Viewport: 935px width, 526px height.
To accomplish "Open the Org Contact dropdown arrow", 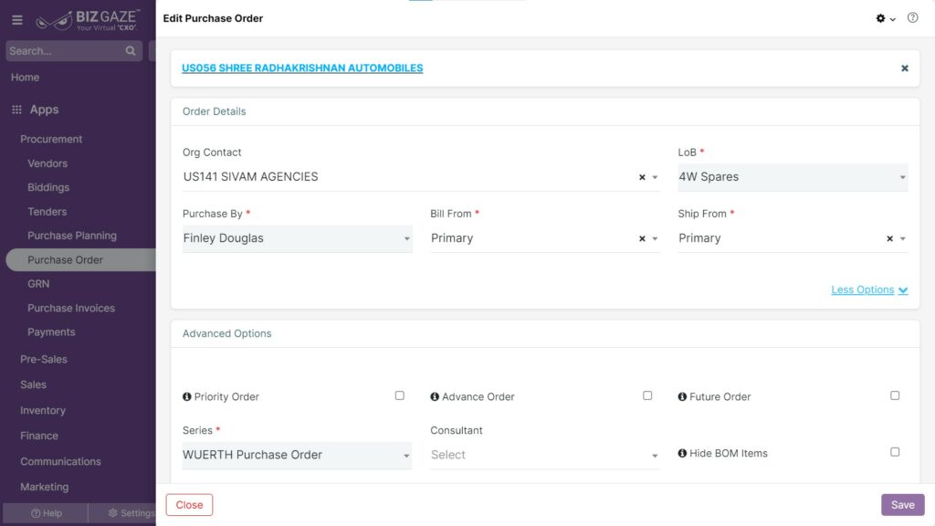I will coord(655,177).
